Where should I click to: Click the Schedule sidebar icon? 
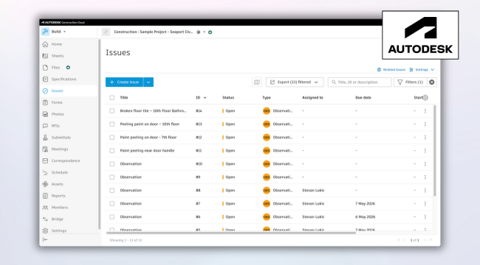[x=45, y=172]
